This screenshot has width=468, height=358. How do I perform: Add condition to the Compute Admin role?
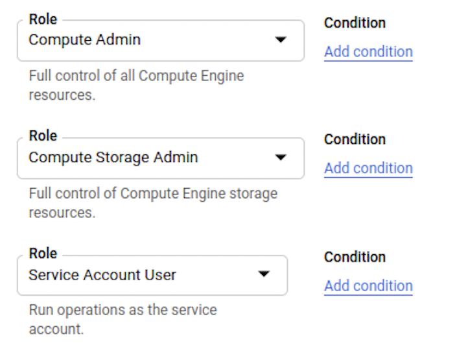(x=368, y=52)
